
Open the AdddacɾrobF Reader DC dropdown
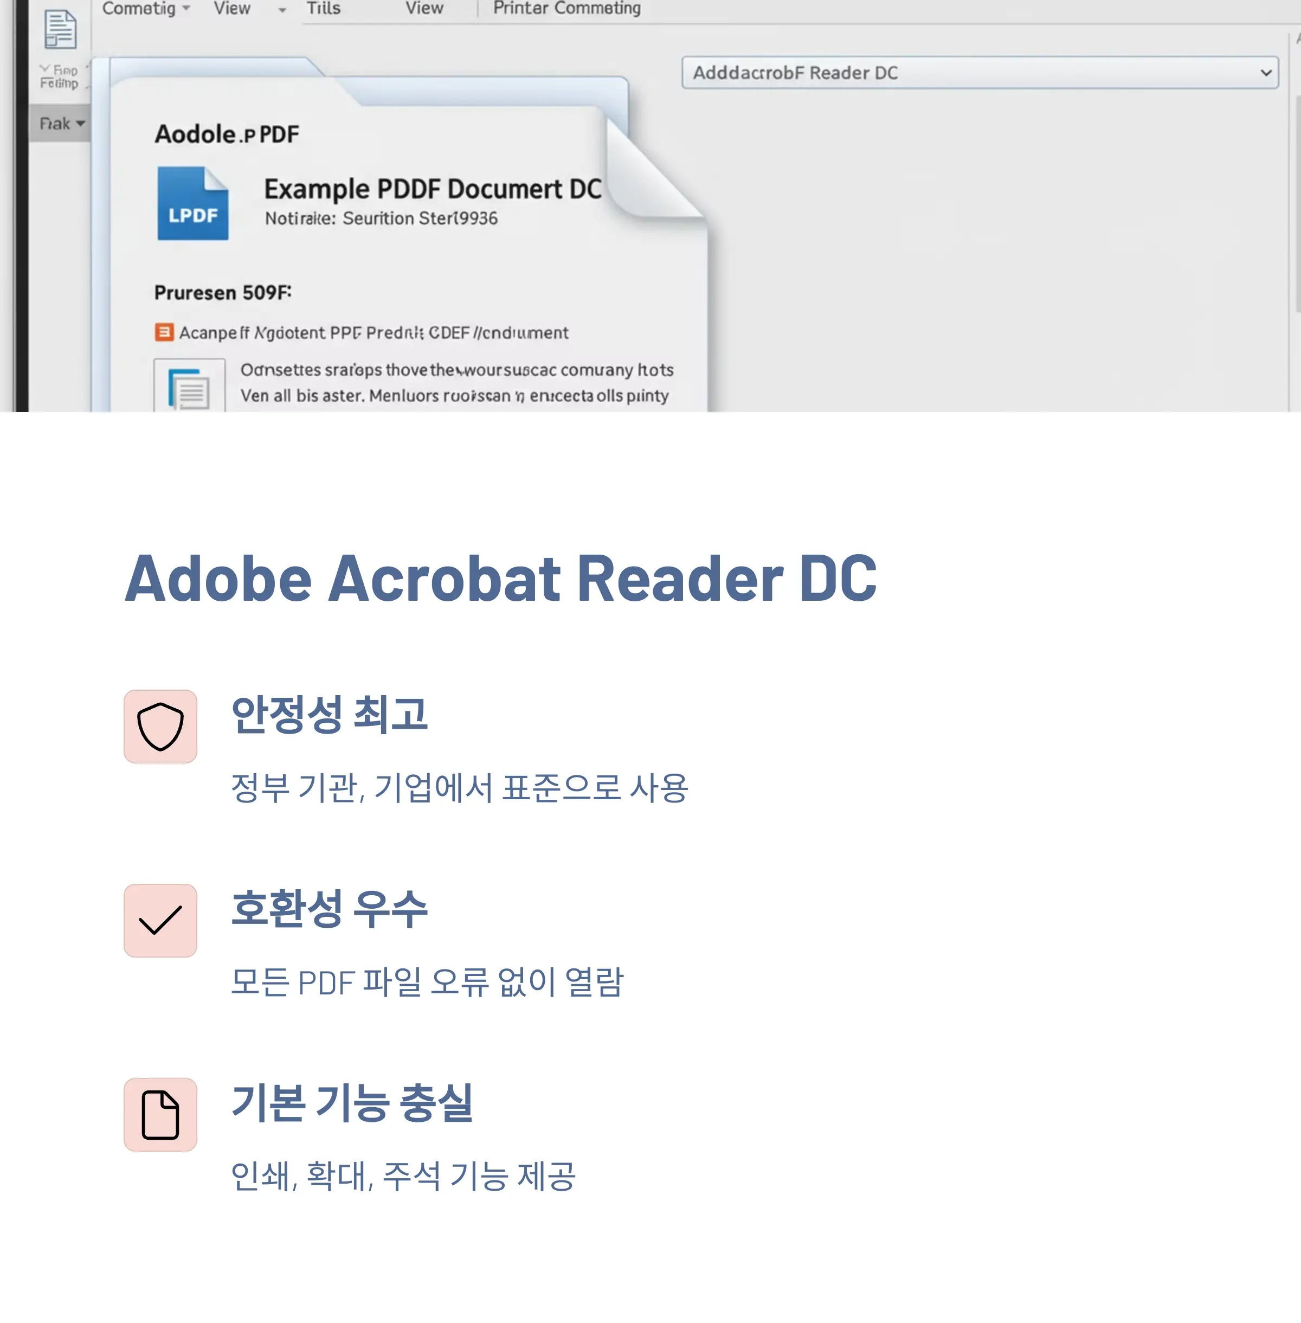[x=980, y=73]
